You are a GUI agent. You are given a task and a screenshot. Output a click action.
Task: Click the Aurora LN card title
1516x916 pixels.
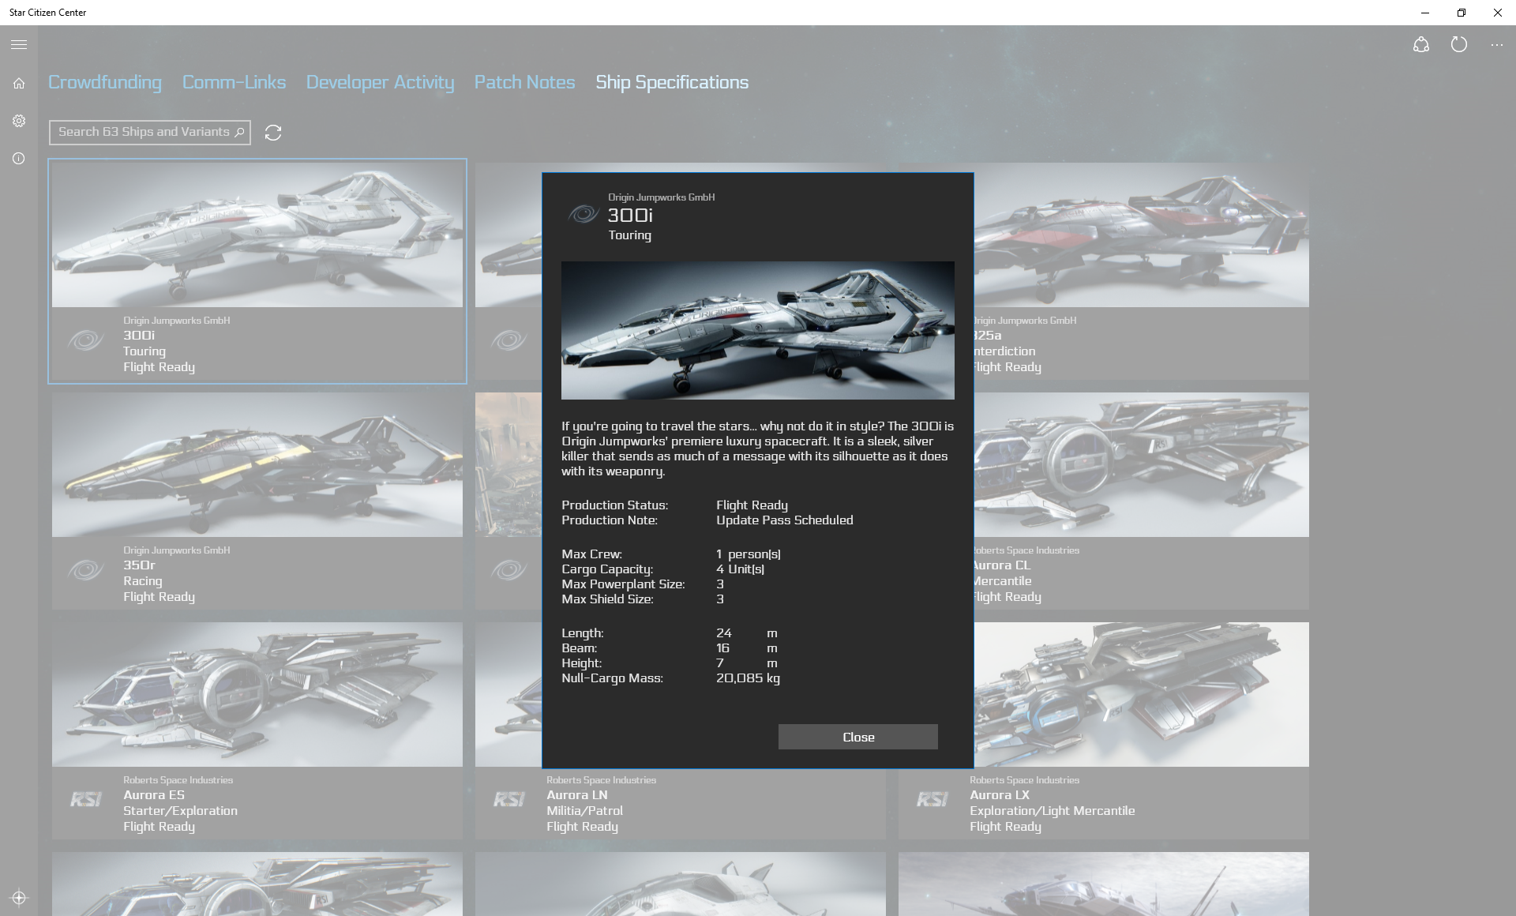coord(577,795)
